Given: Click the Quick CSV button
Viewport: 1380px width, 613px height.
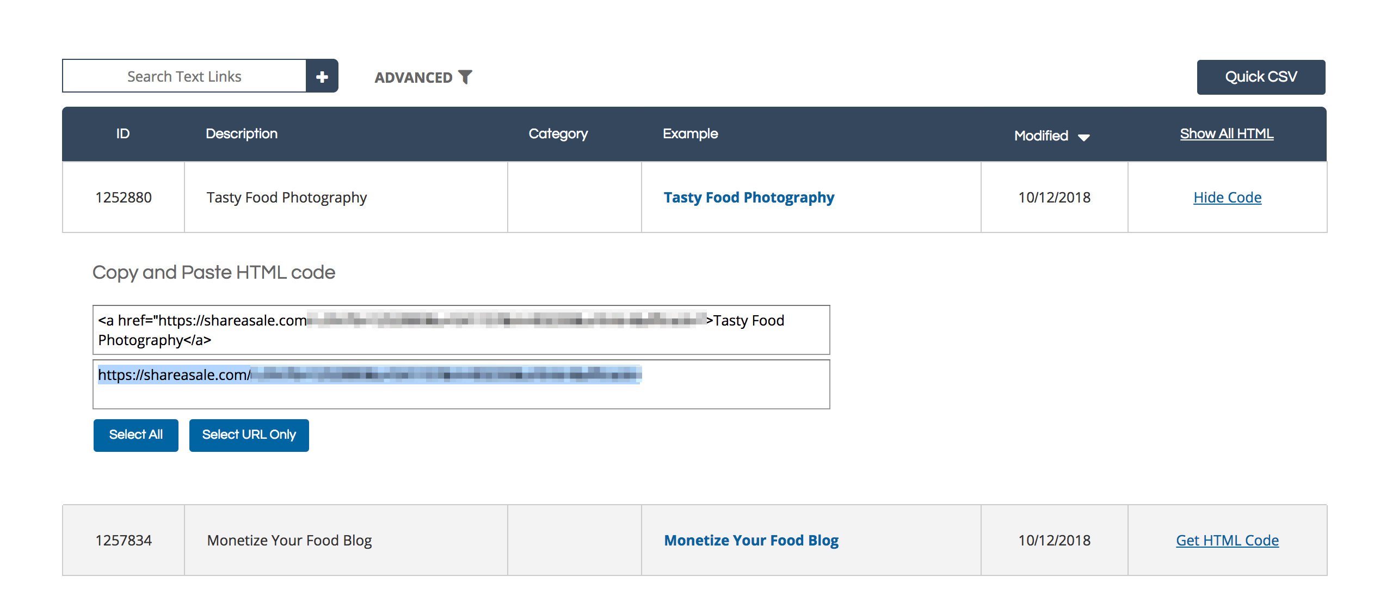Looking at the screenshot, I should tap(1261, 77).
